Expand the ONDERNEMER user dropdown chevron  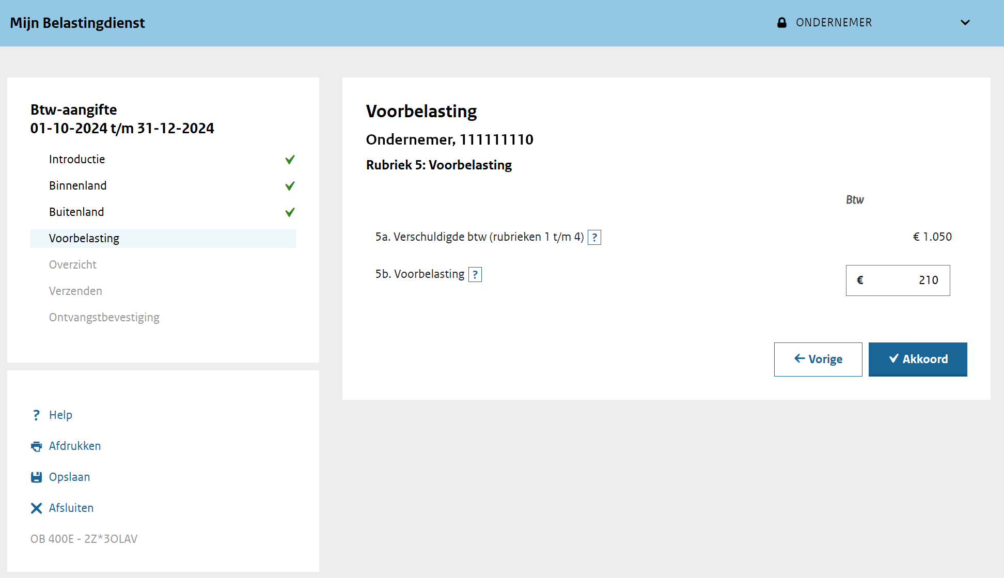point(965,23)
